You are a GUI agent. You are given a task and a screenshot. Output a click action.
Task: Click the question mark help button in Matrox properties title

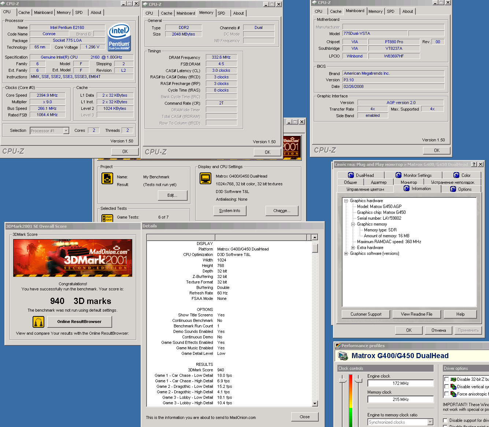point(474,164)
